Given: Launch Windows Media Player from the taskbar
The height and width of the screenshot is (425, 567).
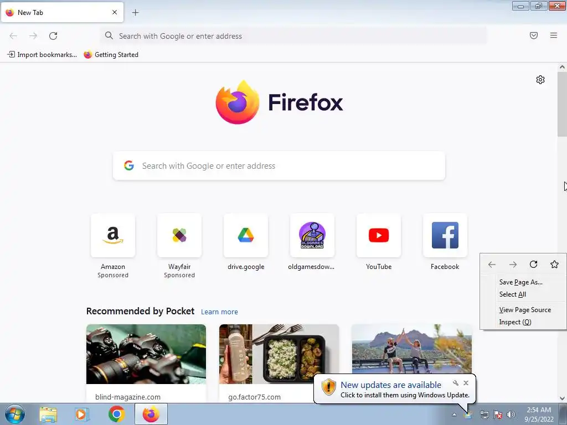Looking at the screenshot, I should (x=82, y=414).
